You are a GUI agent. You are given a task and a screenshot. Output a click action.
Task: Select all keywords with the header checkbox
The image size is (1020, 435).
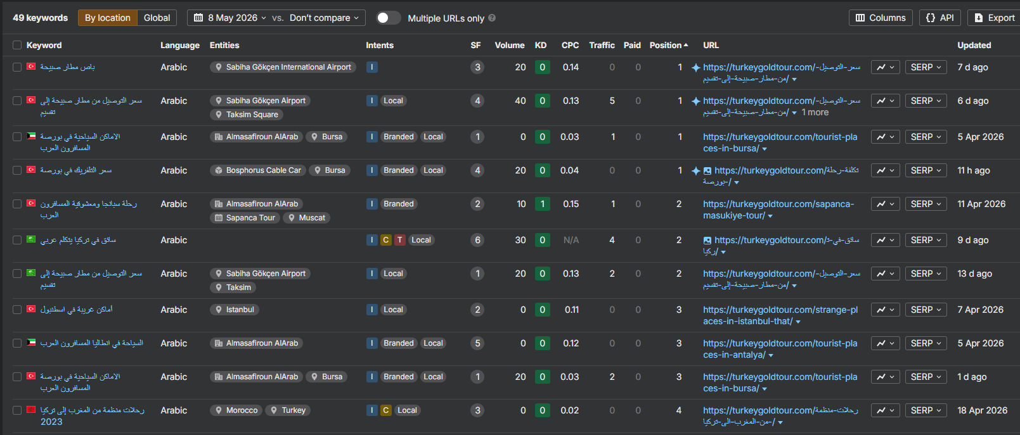17,46
